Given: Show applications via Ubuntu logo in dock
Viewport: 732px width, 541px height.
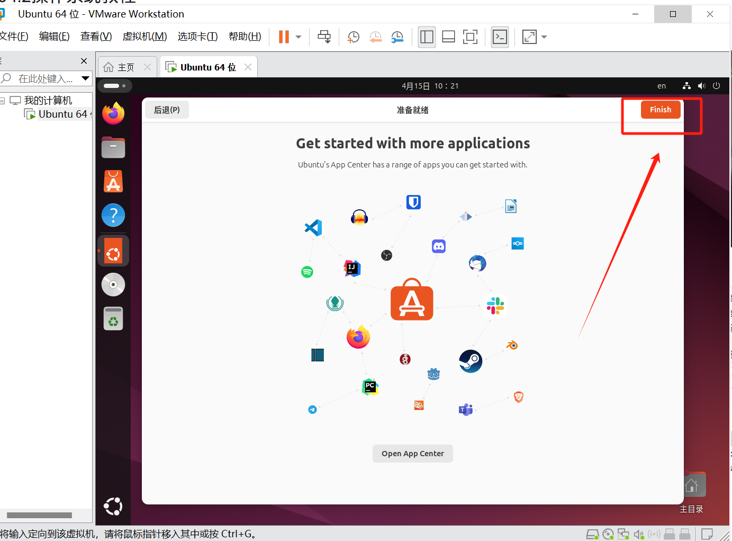Looking at the screenshot, I should 113,507.
